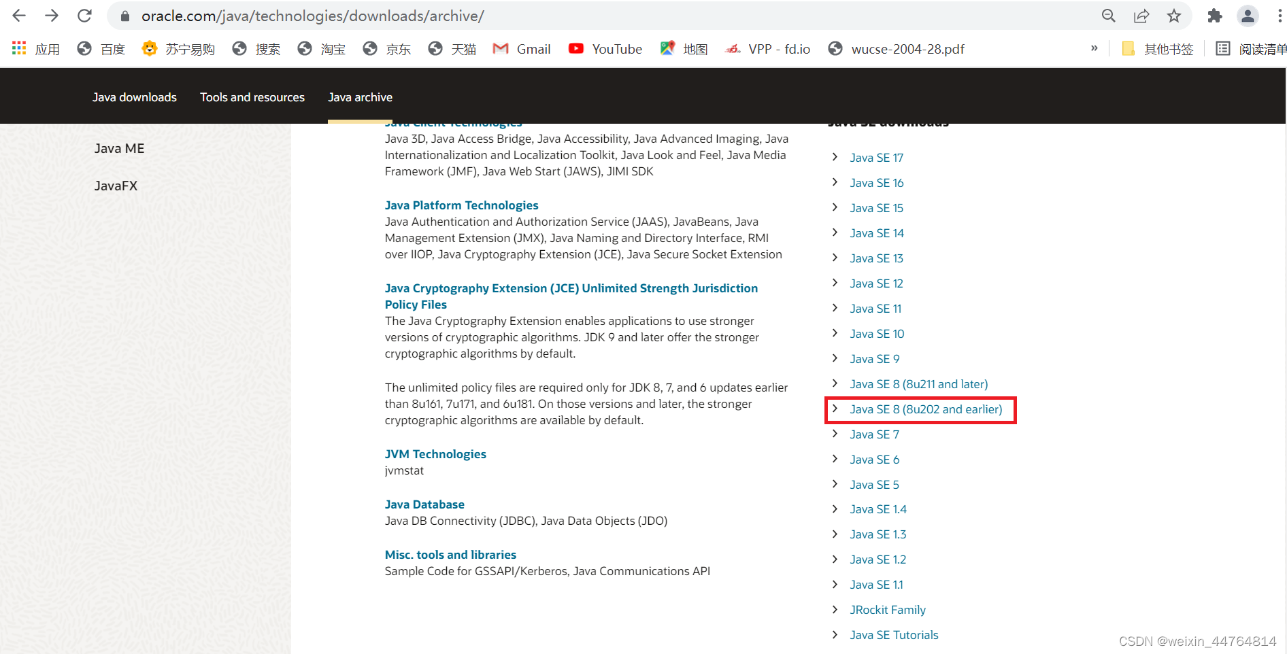Open the VPP - fd.io bookmark
1287x654 pixels.
click(767, 49)
